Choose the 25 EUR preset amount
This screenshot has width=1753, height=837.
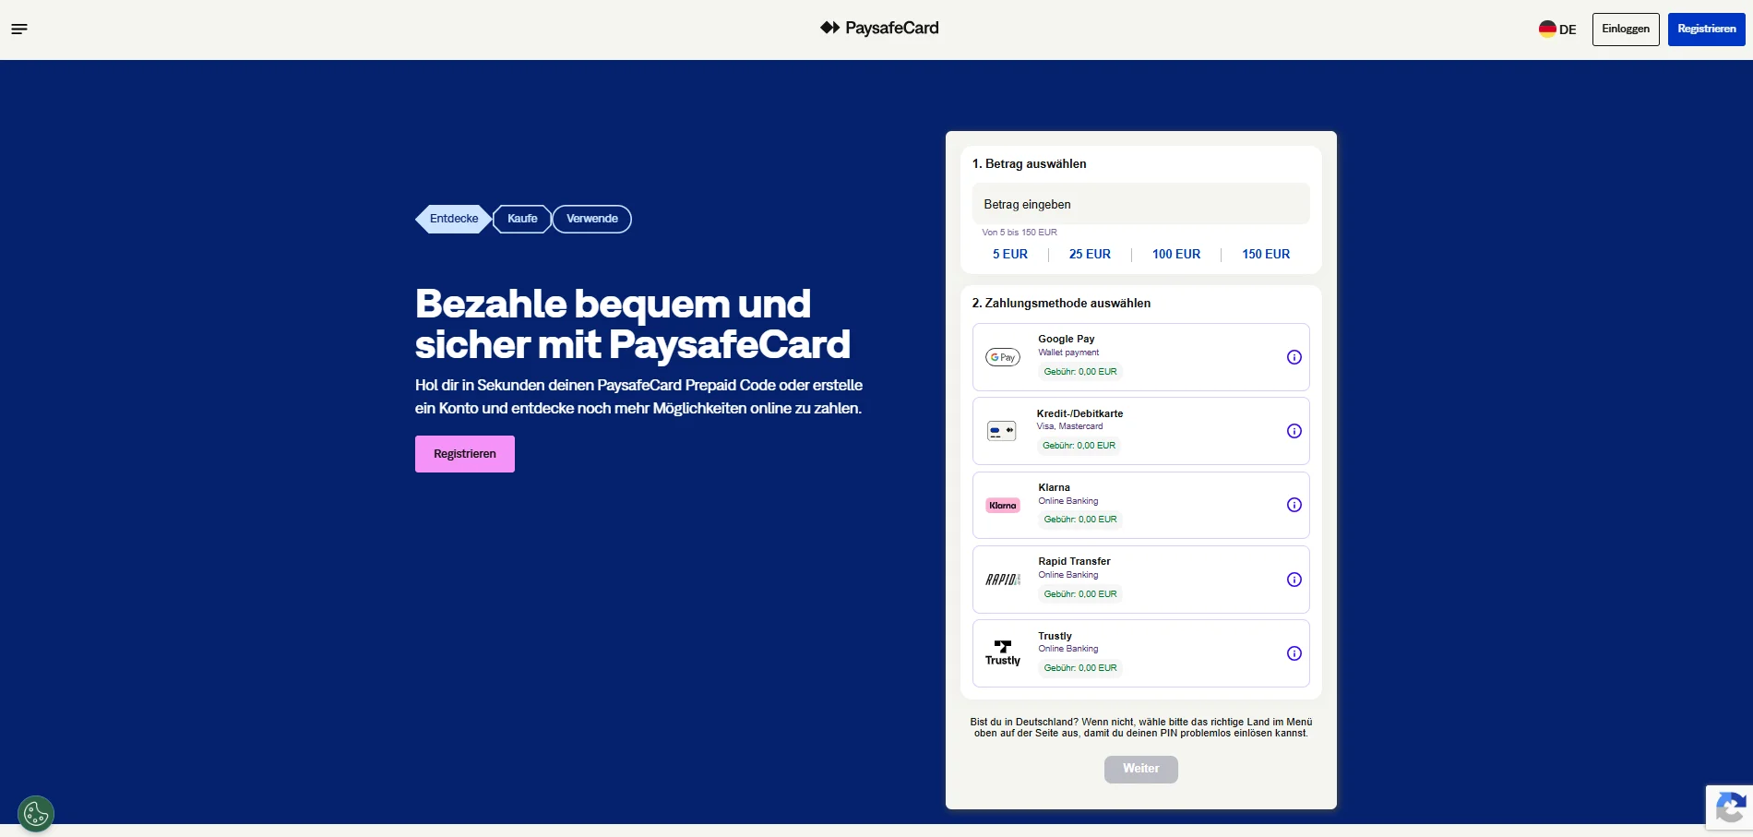point(1090,254)
